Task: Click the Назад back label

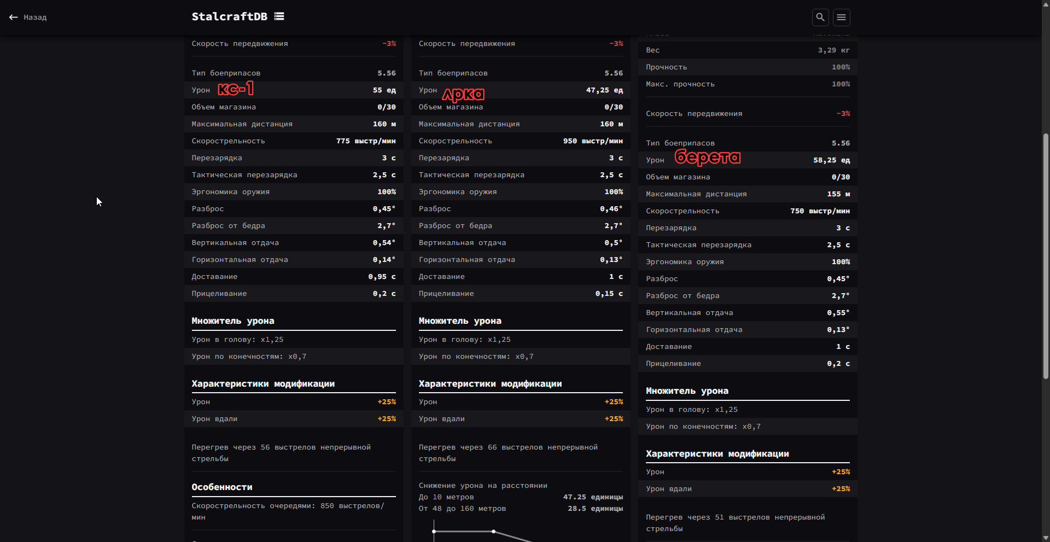Action: click(x=35, y=18)
